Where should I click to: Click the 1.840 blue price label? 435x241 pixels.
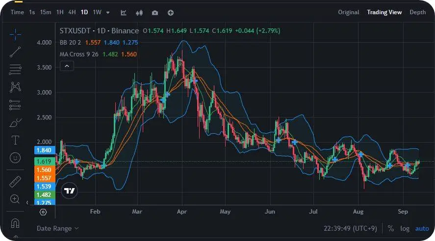(45, 150)
